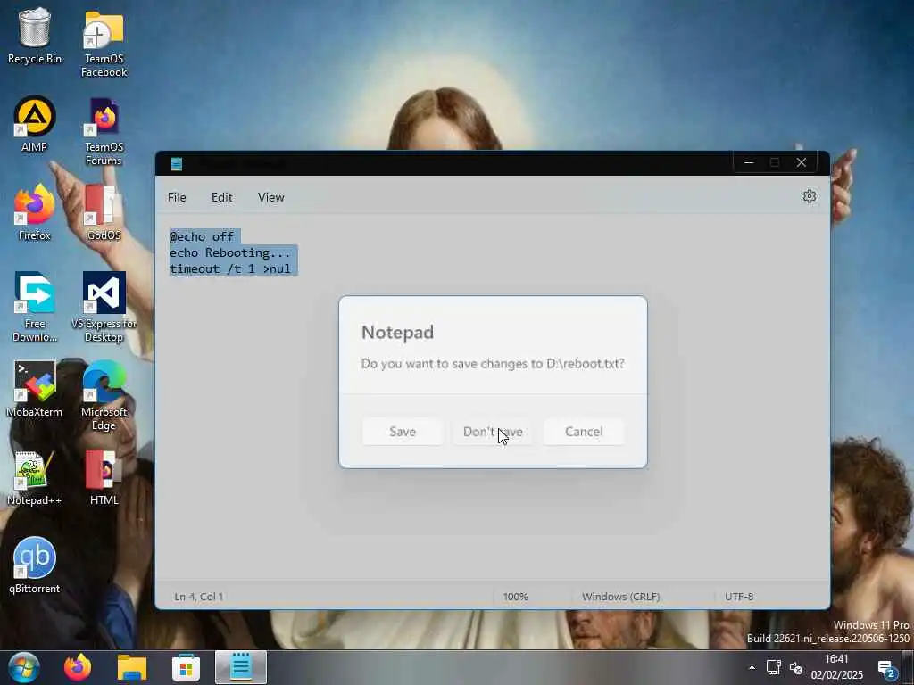The width and height of the screenshot is (914, 685).
Task: Minimize the Notepad window
Action: [x=749, y=163]
